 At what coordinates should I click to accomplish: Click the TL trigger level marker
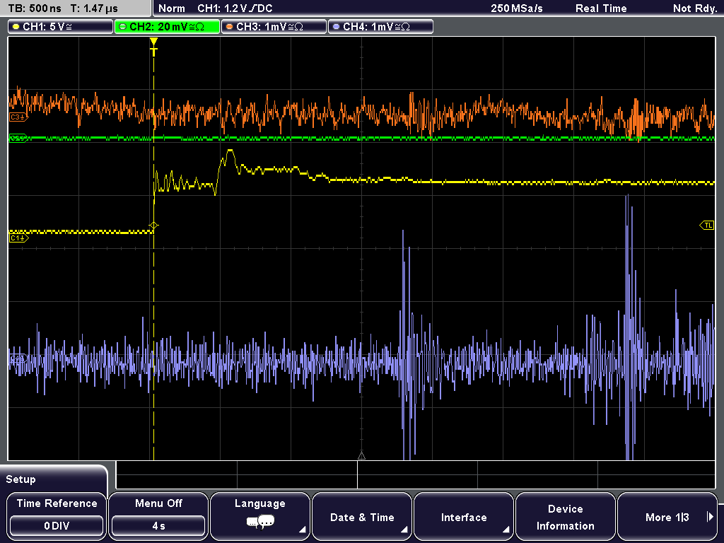[707, 226]
